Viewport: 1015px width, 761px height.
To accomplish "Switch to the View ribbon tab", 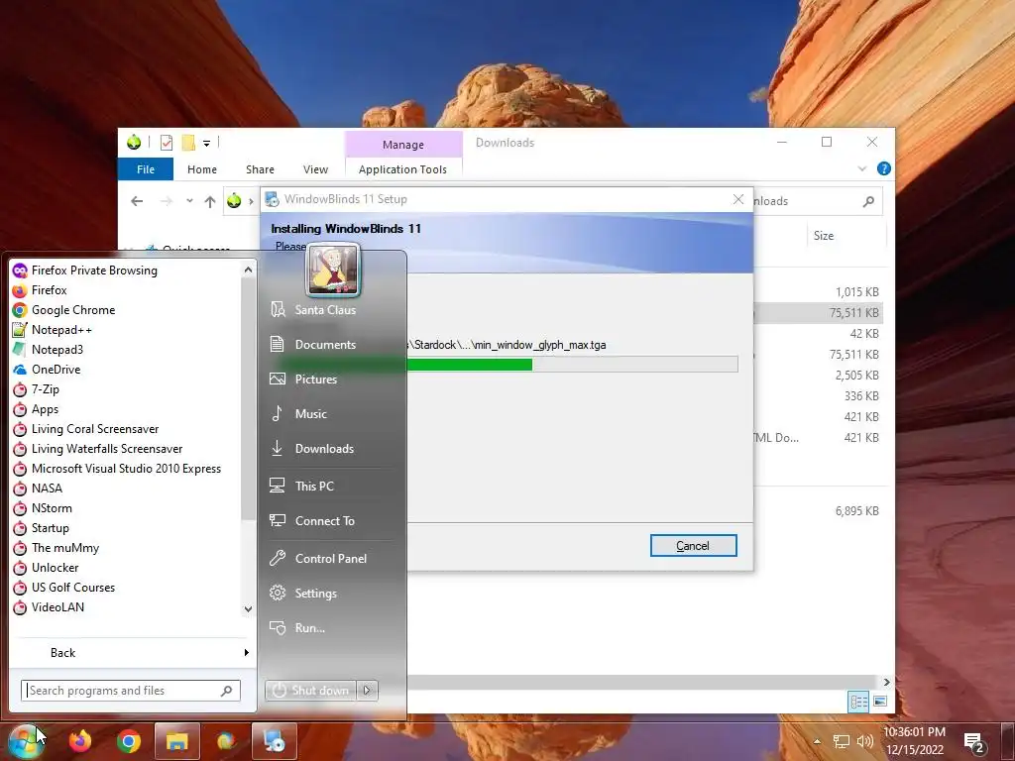I will [315, 169].
